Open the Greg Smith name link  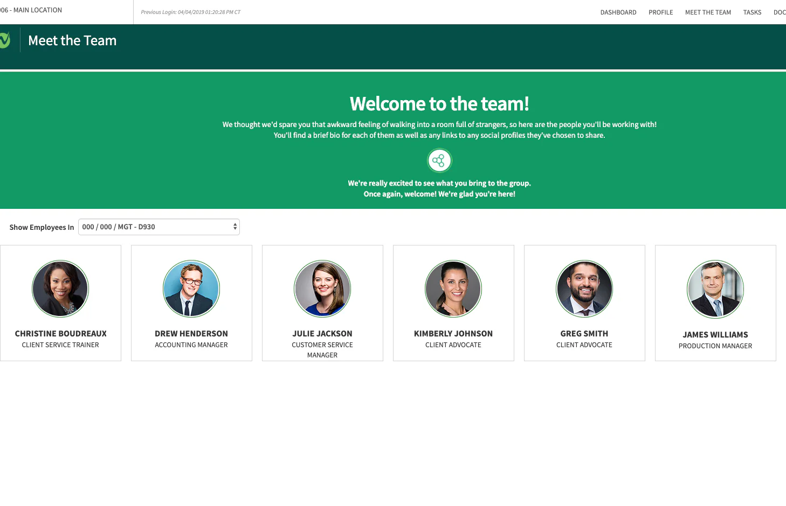pyautogui.click(x=584, y=334)
